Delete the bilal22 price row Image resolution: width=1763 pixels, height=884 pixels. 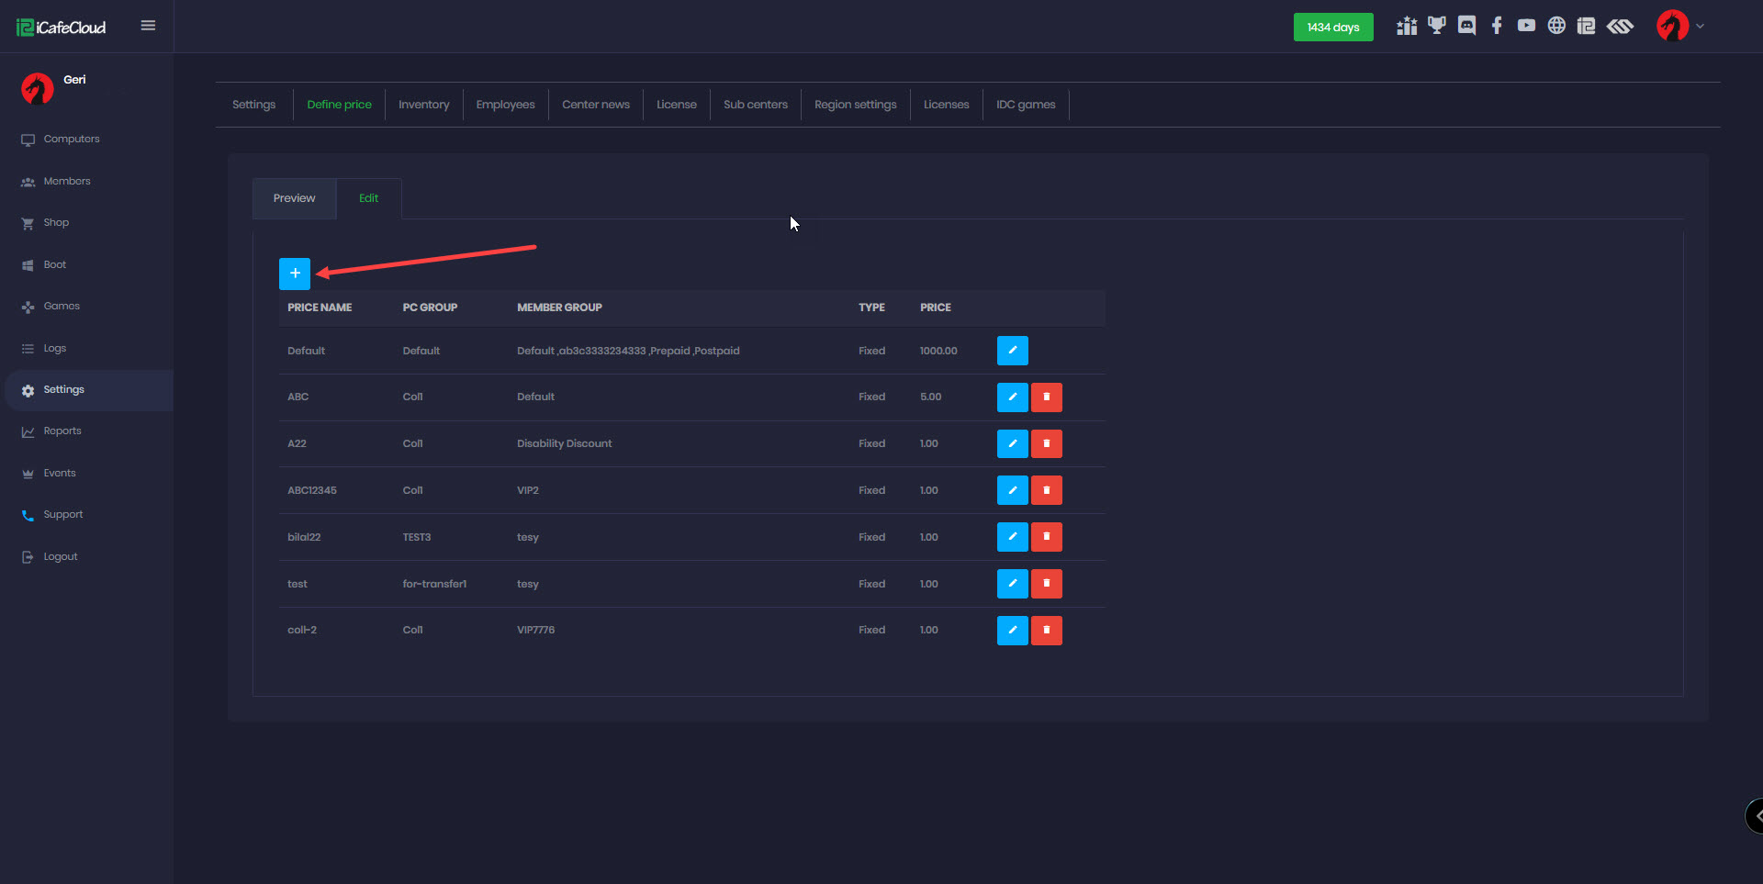click(x=1046, y=537)
